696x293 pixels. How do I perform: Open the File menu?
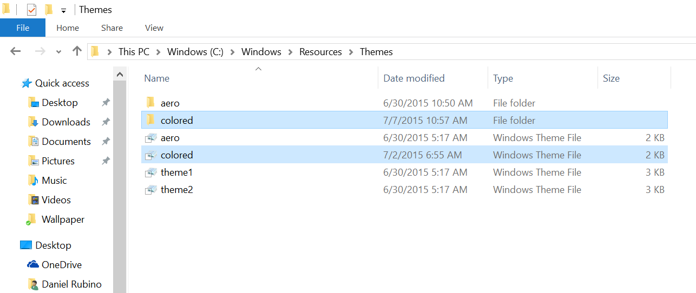tap(23, 28)
